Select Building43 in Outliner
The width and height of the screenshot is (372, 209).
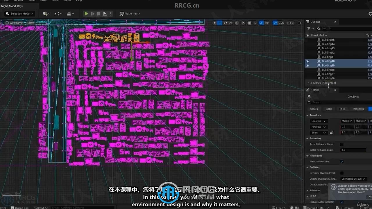328,48
